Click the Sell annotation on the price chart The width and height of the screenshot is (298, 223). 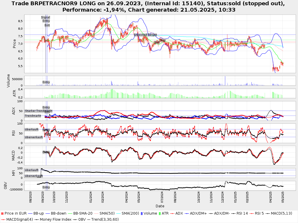pyautogui.click(x=157, y=42)
